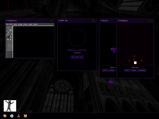Viewport: 159px width, 119px height.
Task: Activate the Magnifier tool in GothPaint
Action: tap(11, 33)
